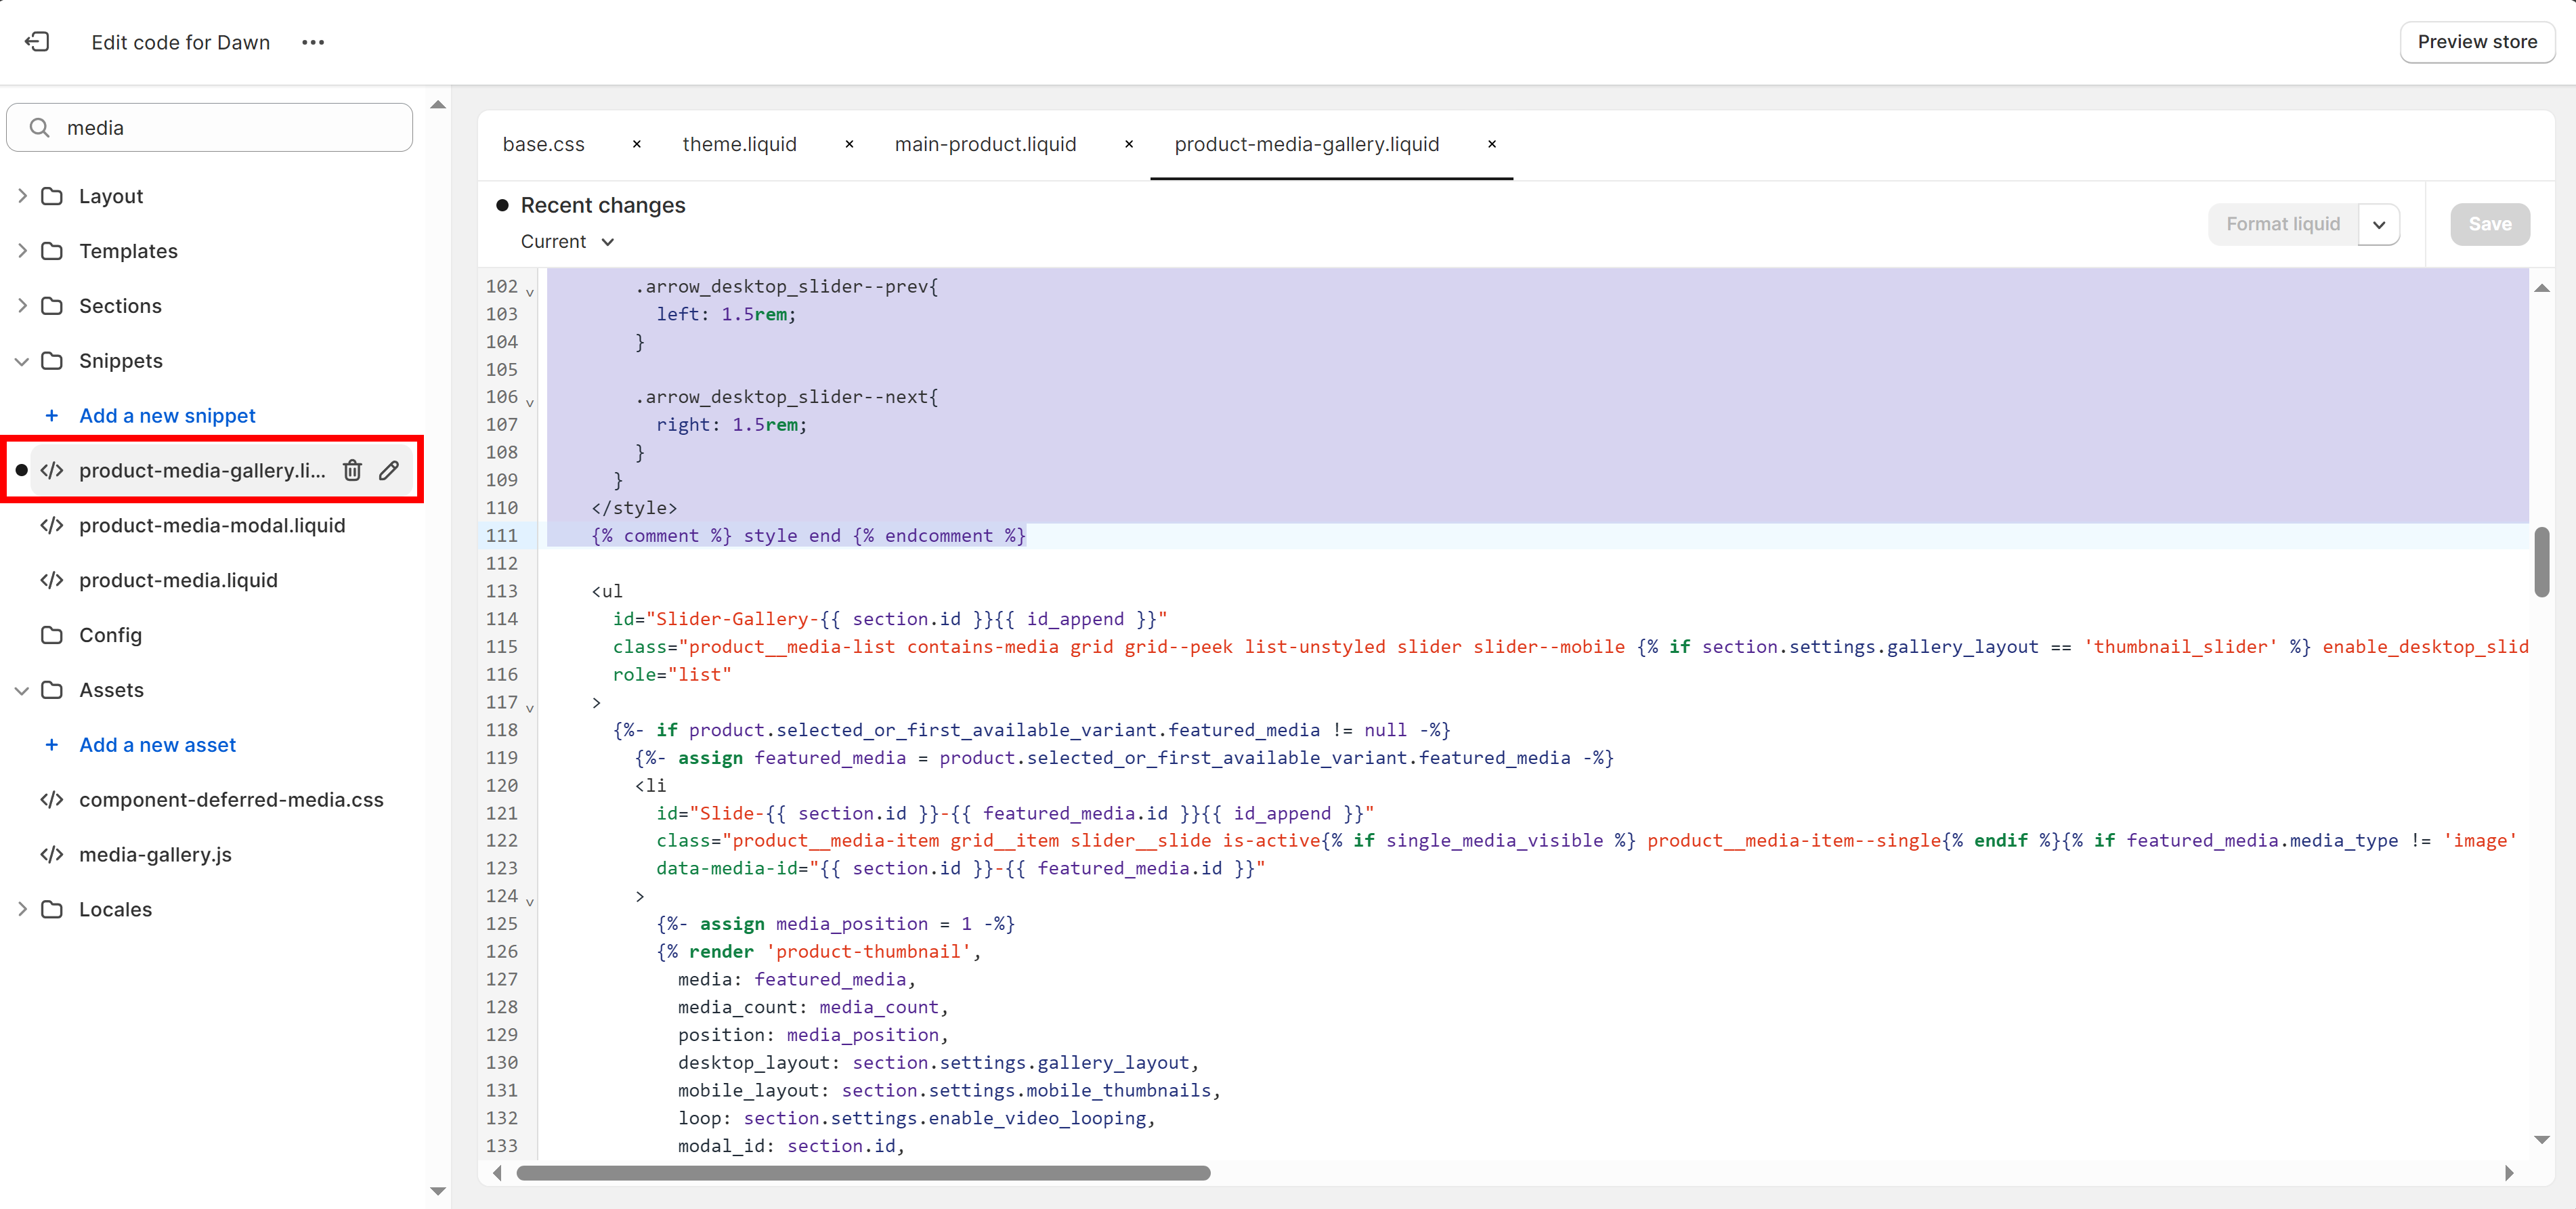This screenshot has height=1209, width=2576.
Task: Rename product-media-gallery snippet with pencil icon
Action: click(389, 470)
